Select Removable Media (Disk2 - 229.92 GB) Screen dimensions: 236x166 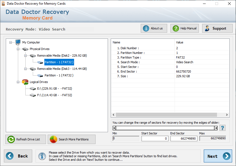click(62, 56)
